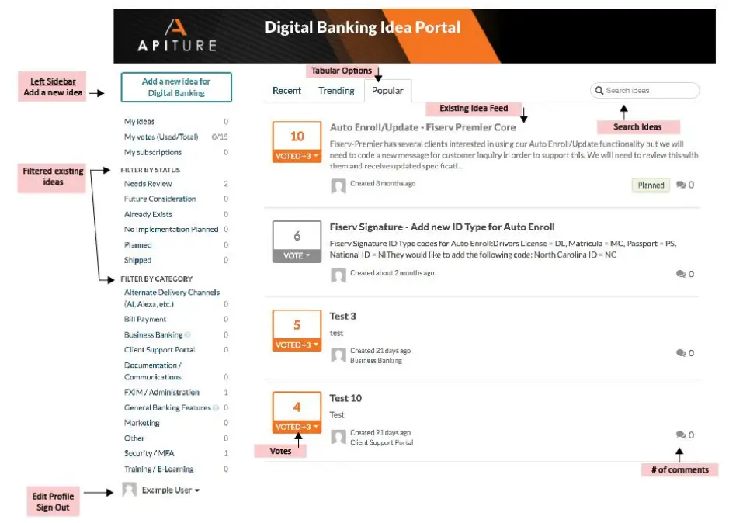Click the Example User profile avatar
The image size is (736, 523).
click(130, 490)
